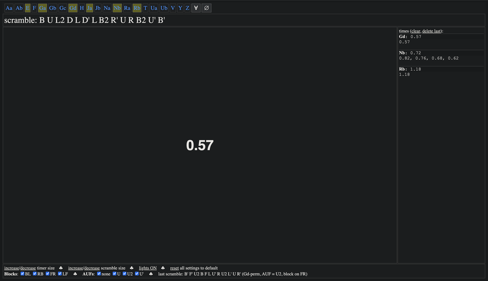The image size is (488, 281).
Task: Toggle the Jb perm button
Action: click(98, 8)
